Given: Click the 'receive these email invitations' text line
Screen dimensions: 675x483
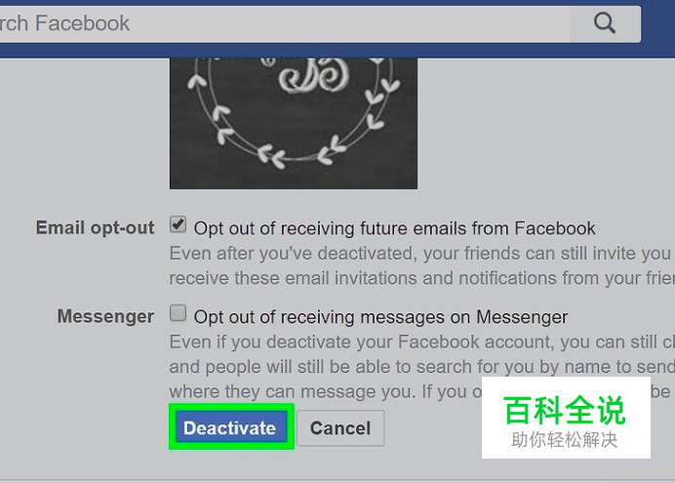Looking at the screenshot, I should [421, 278].
